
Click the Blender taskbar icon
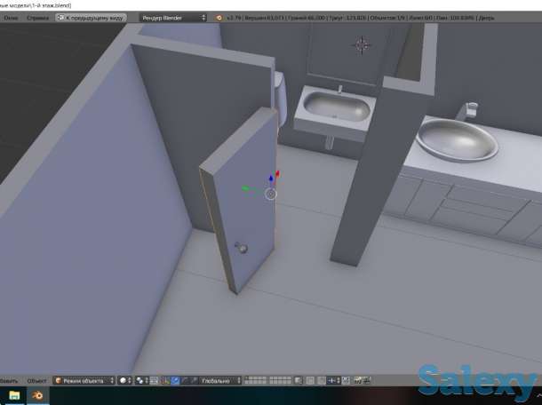click(x=38, y=396)
